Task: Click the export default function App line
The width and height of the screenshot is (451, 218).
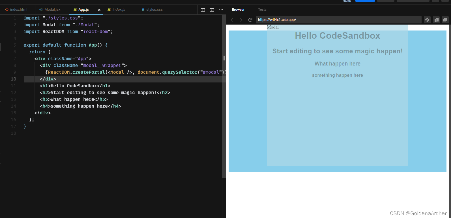Action: point(65,45)
